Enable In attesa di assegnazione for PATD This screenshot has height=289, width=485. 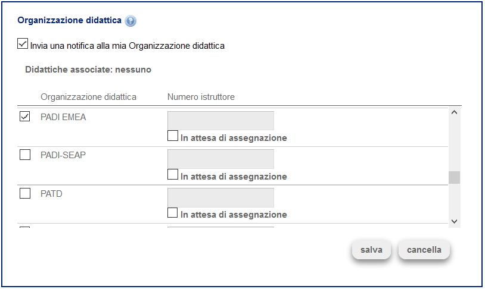tap(173, 213)
